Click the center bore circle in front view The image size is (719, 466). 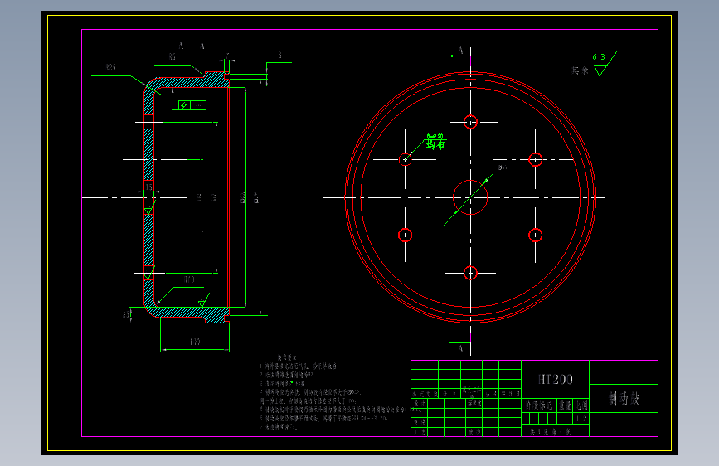(x=470, y=197)
